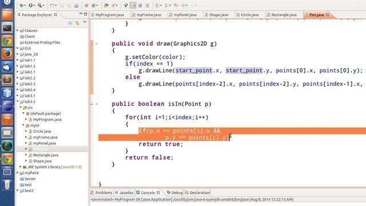366x206 pixels.
Task: Switch to the MyProgram.java editor tab
Action: pos(108,15)
